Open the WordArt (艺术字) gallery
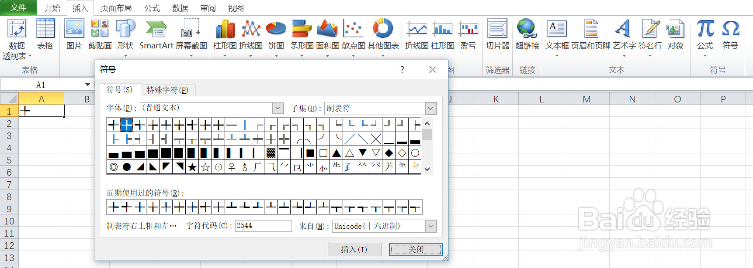Screen dimensions: 753x268 [624, 37]
